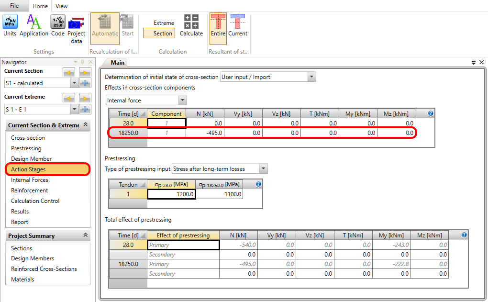Click help icon beside internal forces table
Viewport: 488px width, 302px height.
431,113
